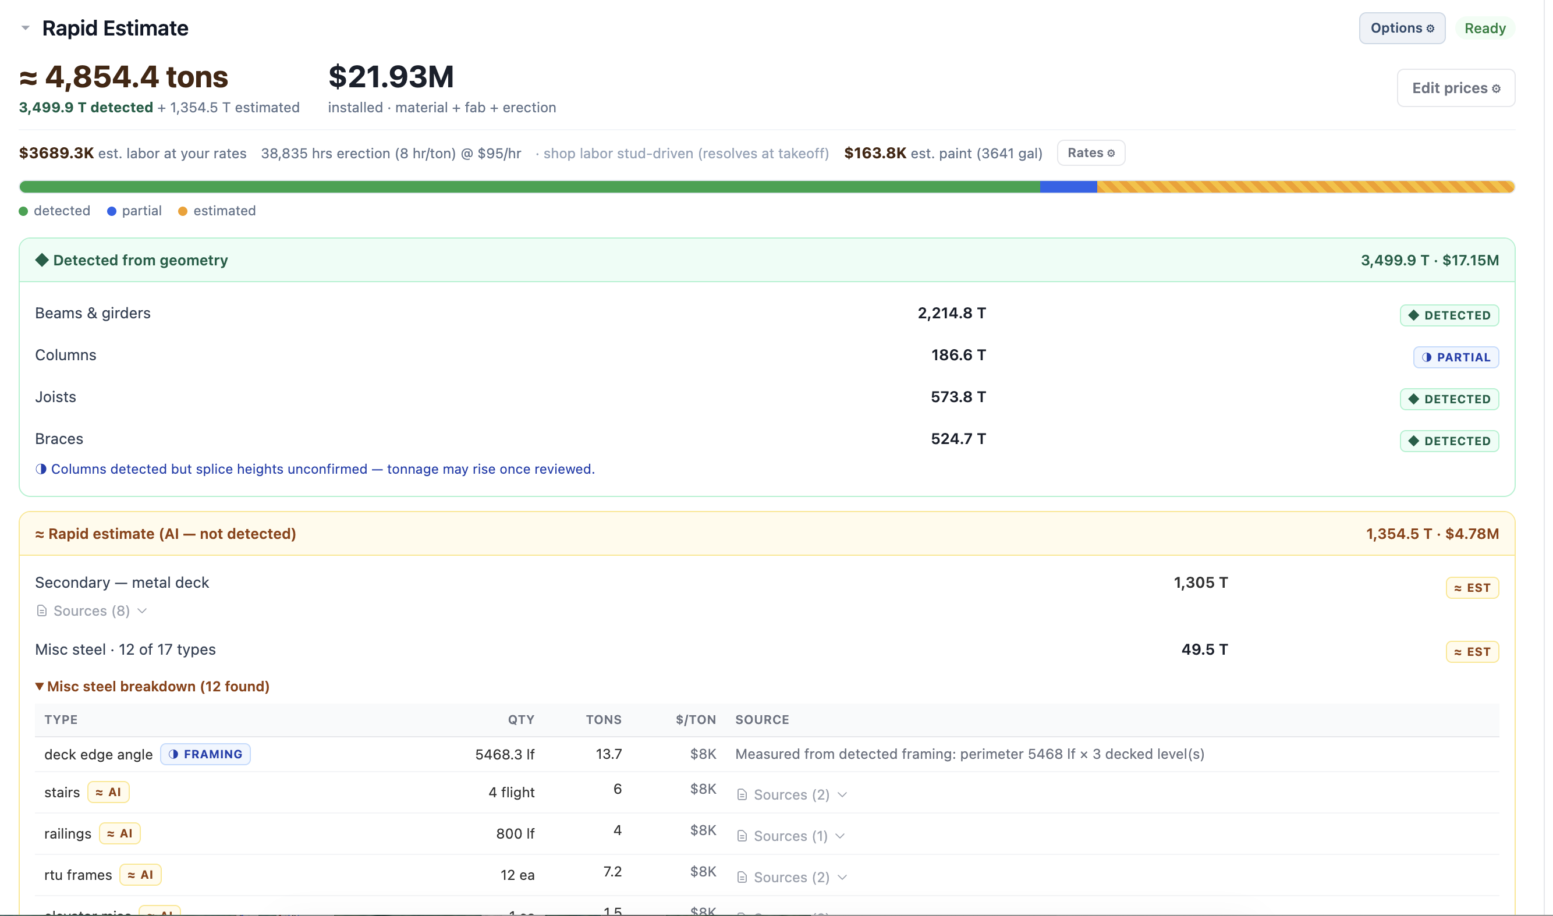The height and width of the screenshot is (916, 1553).
Task: Click the striped estimated segment of the bar
Action: 1306,187
